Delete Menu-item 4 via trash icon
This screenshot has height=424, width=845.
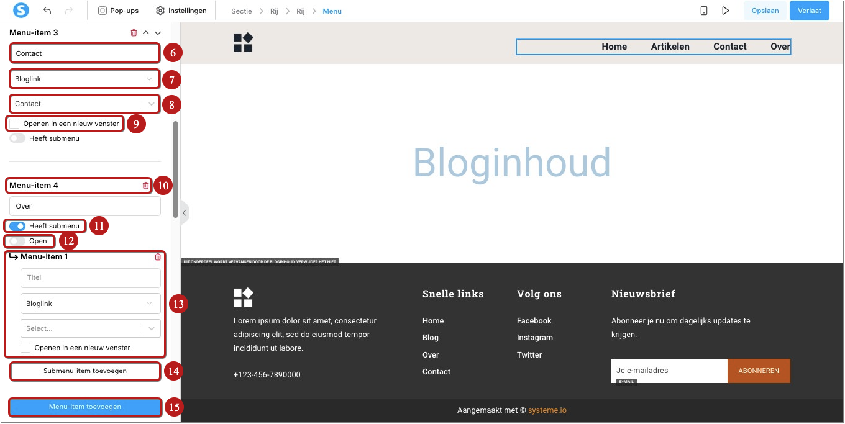click(x=146, y=185)
